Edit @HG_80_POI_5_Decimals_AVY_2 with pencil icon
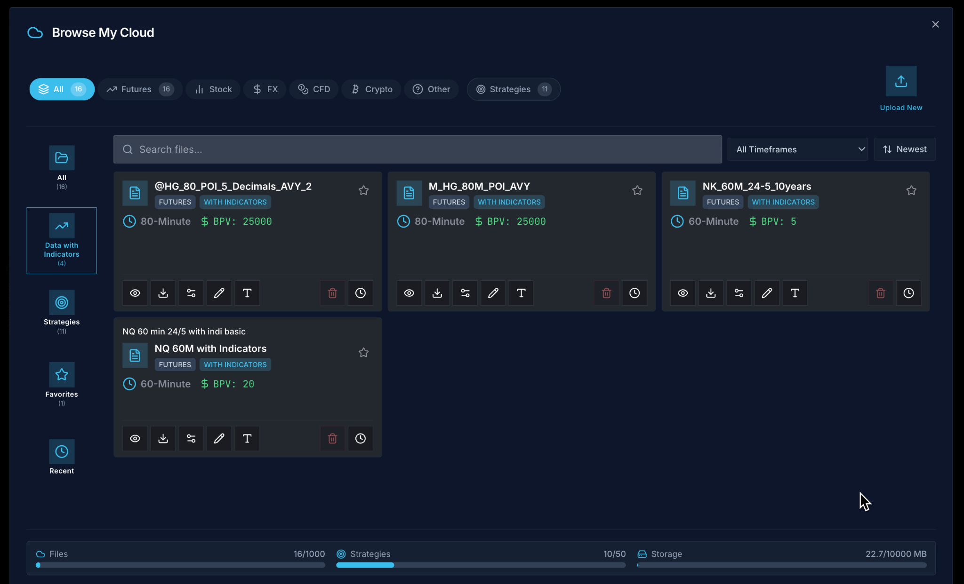This screenshot has height=584, width=964. [x=219, y=293]
